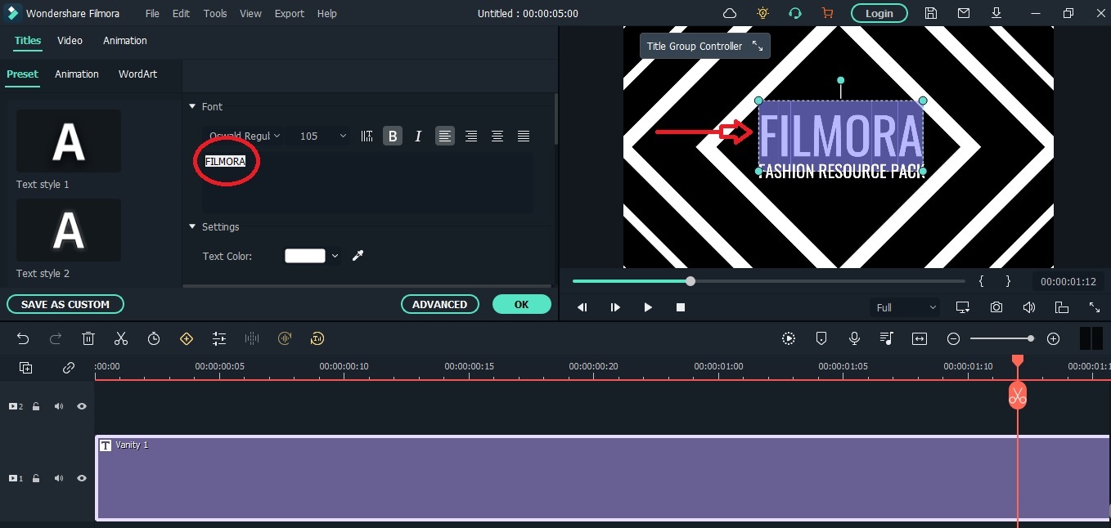The width and height of the screenshot is (1111, 528).
Task: Open the Text Color dropdown arrow
Action: point(335,257)
